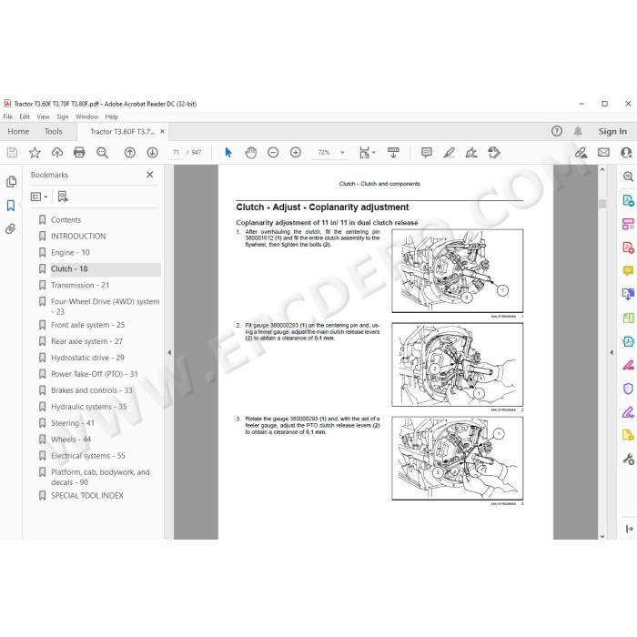Expand the bookmark options dropdown

point(39,197)
